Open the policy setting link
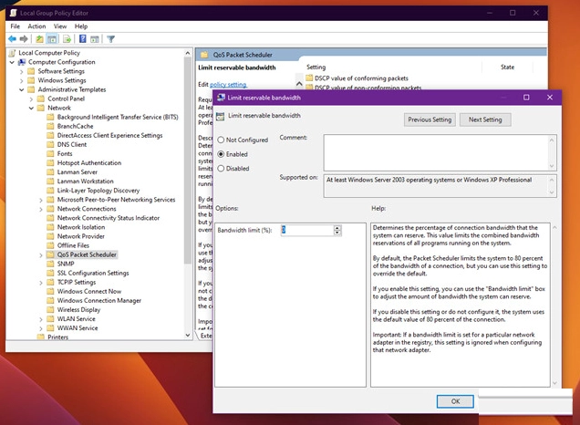 click(x=228, y=84)
